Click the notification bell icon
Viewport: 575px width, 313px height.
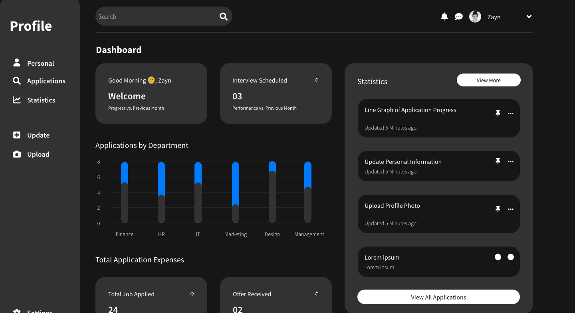pyautogui.click(x=444, y=16)
